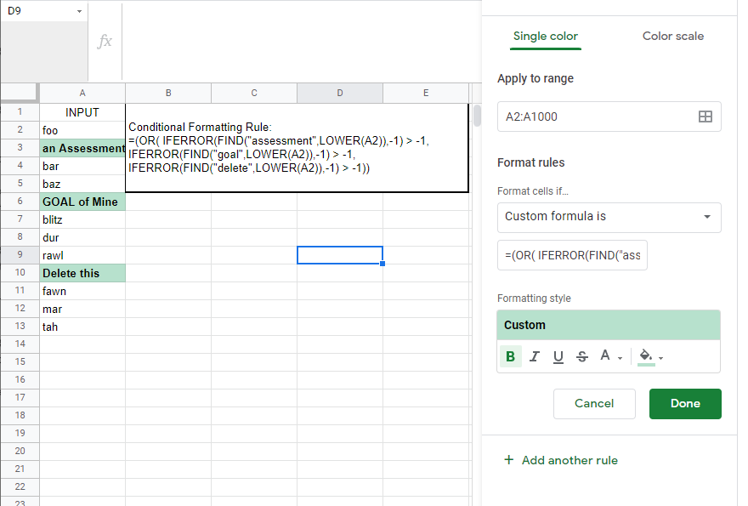Click the 'GOAL of Mine' cell
The image size is (748, 506).
pyautogui.click(x=82, y=202)
